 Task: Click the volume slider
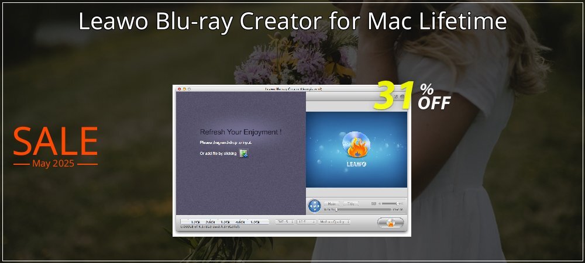coord(391,204)
